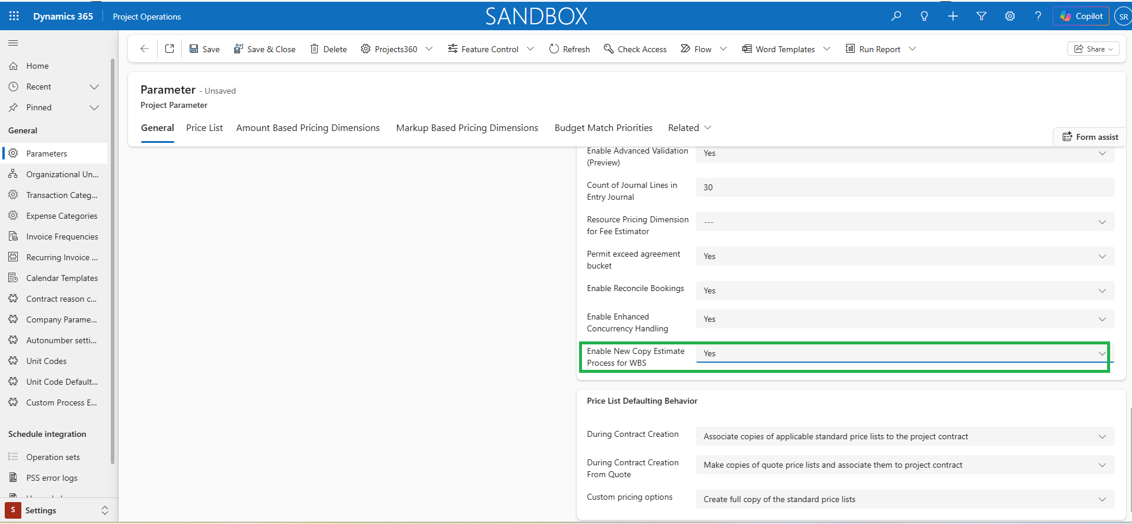1132x524 pixels.
Task: Expand the Recent section in sidebar
Action: (x=94, y=87)
